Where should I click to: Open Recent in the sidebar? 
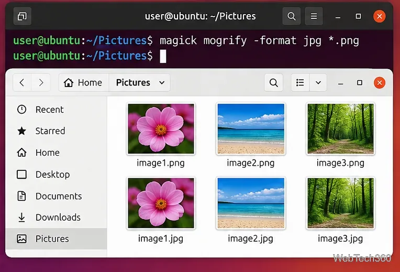point(56,110)
